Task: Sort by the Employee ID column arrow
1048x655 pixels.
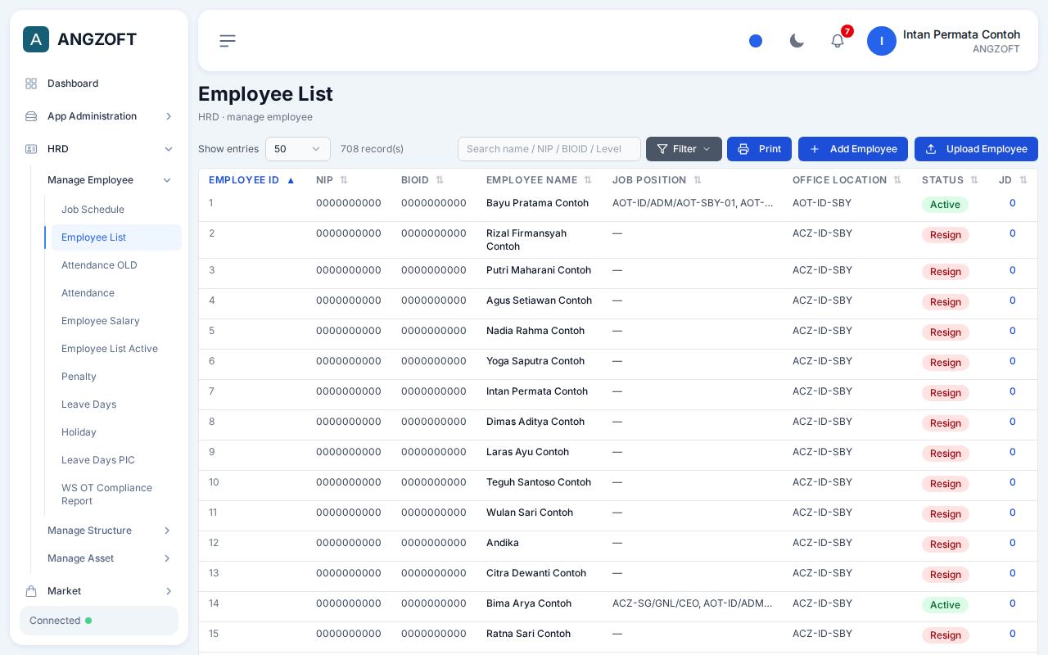Action: click(x=291, y=180)
